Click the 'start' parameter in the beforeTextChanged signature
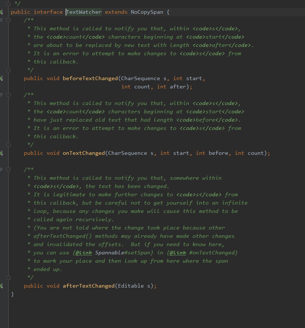 pos(194,78)
